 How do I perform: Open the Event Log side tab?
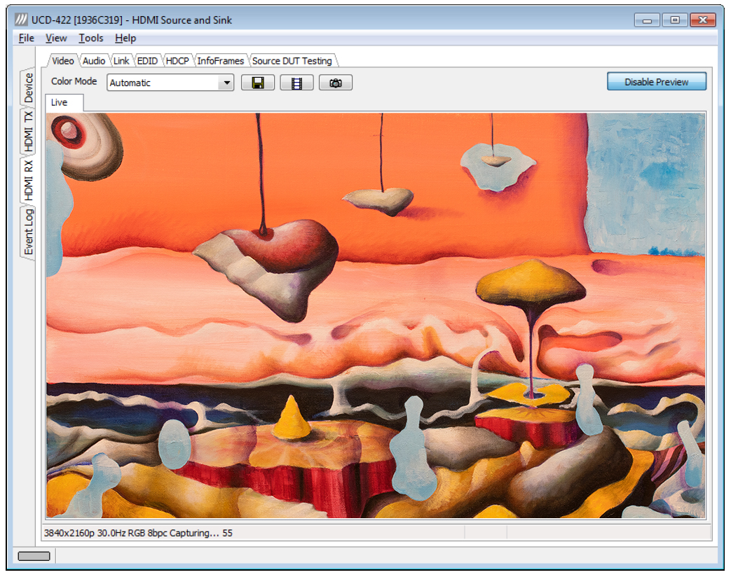point(29,232)
